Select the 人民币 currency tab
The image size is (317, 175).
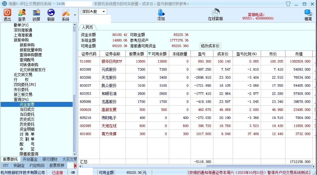[87, 27]
